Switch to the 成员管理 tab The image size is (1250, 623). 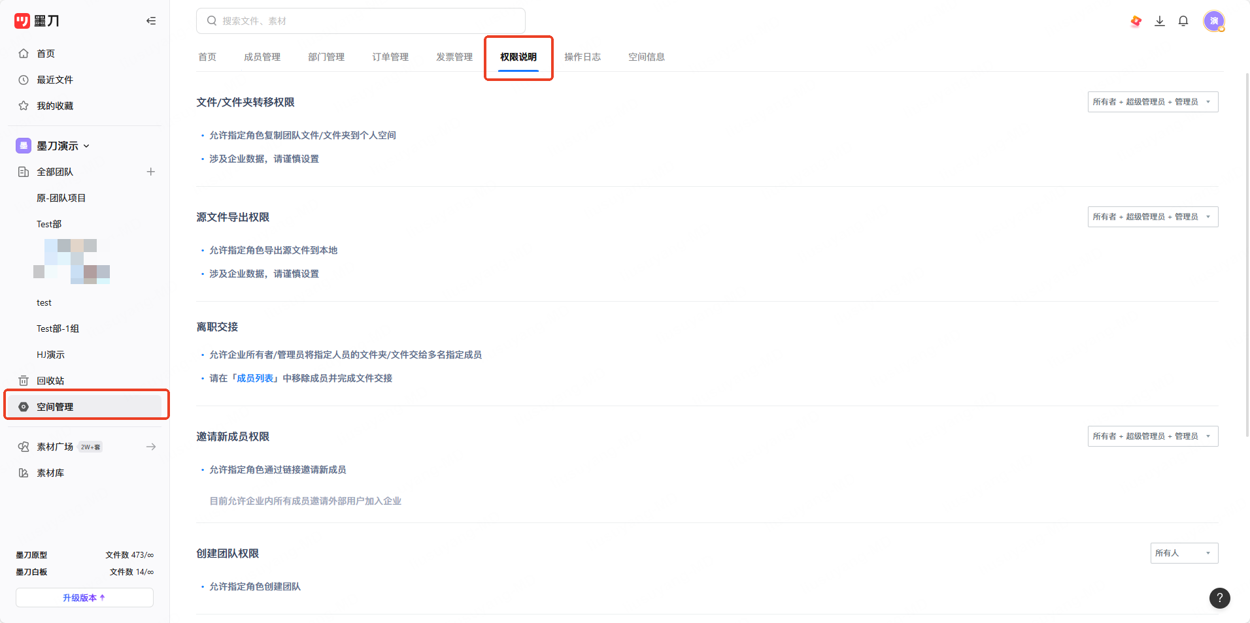click(x=262, y=57)
